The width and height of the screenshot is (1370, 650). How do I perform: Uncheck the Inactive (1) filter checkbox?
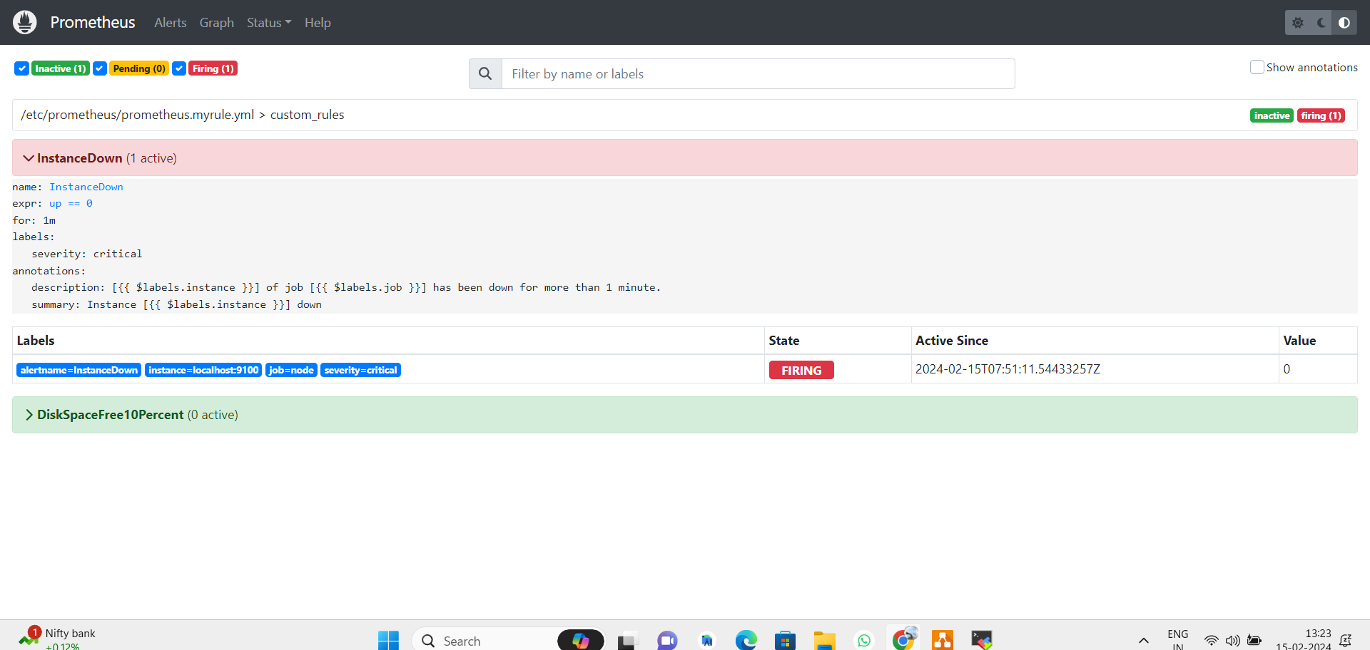pos(21,68)
